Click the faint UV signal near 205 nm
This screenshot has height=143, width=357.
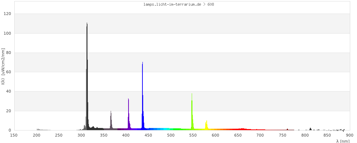[x=38, y=129]
